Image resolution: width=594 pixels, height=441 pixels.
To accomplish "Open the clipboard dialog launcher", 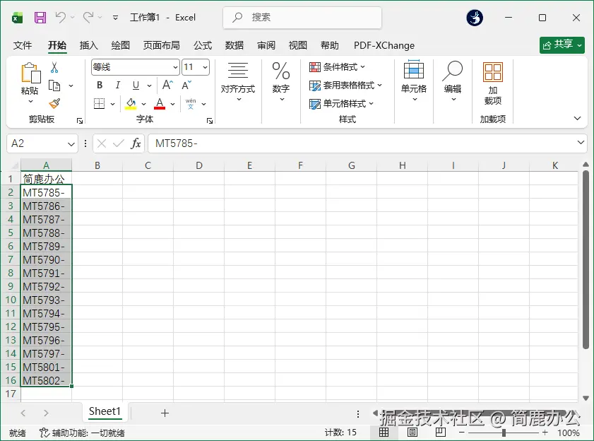I will pos(80,121).
